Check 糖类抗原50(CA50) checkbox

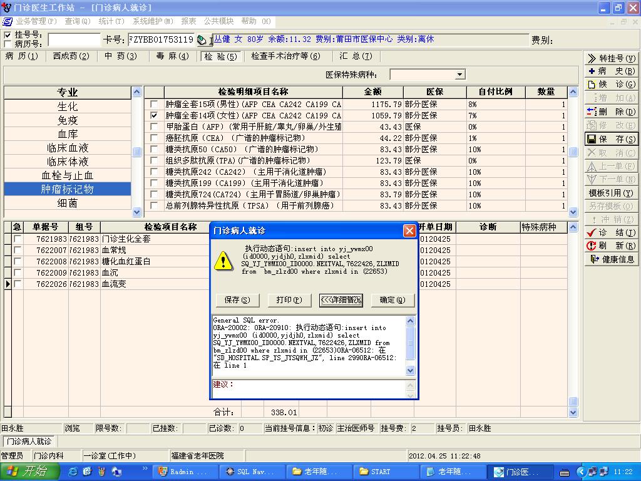tap(154, 149)
